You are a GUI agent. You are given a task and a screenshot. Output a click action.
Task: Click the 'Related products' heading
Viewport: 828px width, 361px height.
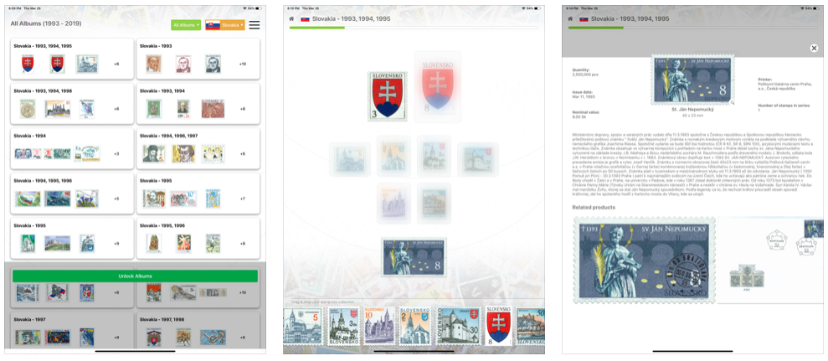(594, 207)
